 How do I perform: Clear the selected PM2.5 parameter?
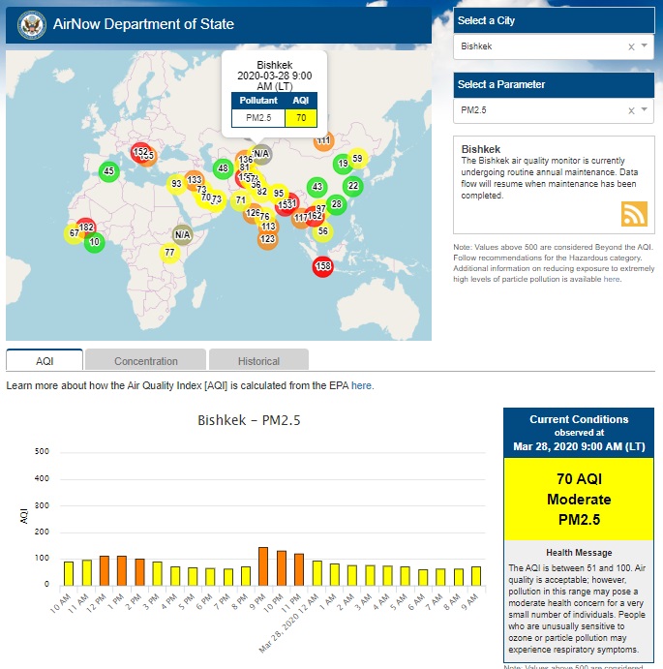point(631,110)
